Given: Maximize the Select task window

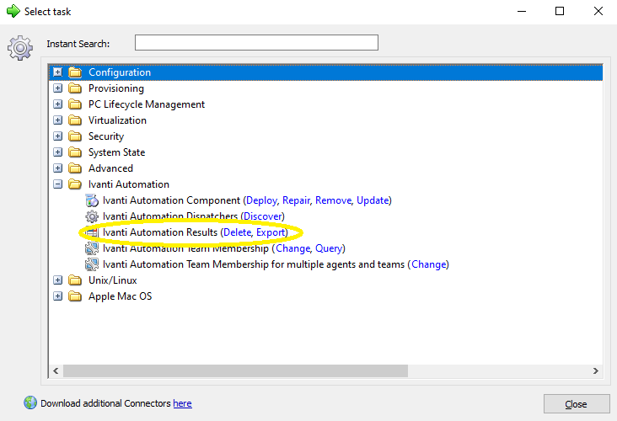Looking at the screenshot, I should coord(560,11).
